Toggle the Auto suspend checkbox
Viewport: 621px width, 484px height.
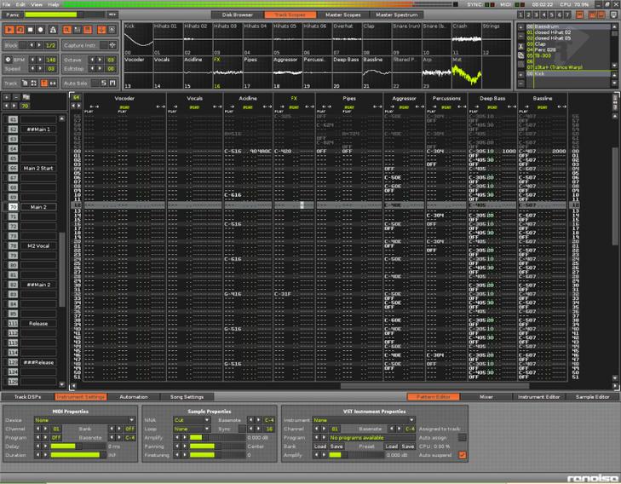tap(463, 455)
